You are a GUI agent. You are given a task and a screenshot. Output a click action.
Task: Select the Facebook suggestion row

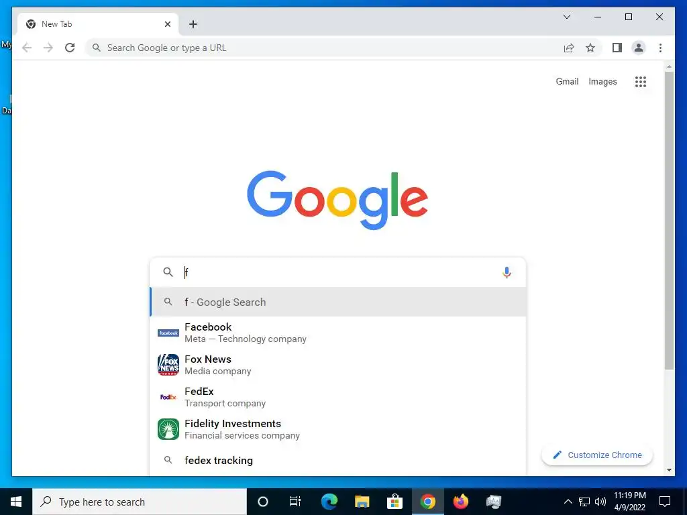click(338, 333)
